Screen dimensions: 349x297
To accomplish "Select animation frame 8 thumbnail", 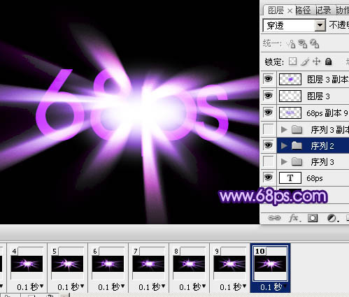I will coord(189,263).
